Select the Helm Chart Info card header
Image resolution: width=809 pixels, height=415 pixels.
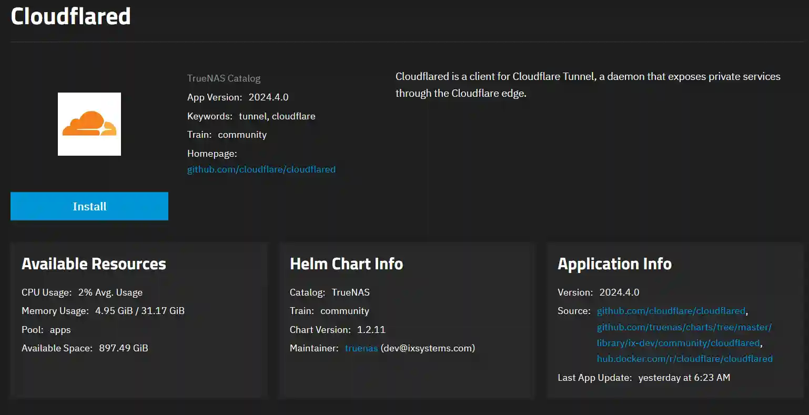coord(346,264)
